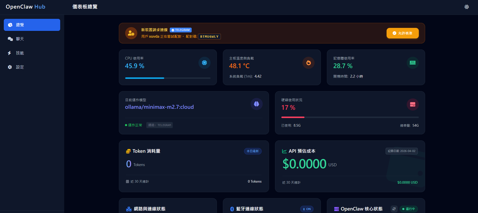Image resolution: width=478 pixels, height=213 pixels.
Task: Open the 總覽 overview menu item
Action: tap(32, 25)
